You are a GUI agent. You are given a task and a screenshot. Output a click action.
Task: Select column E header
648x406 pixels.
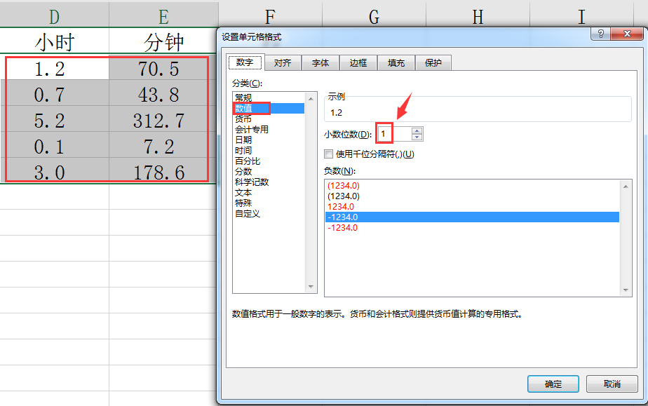(x=163, y=15)
